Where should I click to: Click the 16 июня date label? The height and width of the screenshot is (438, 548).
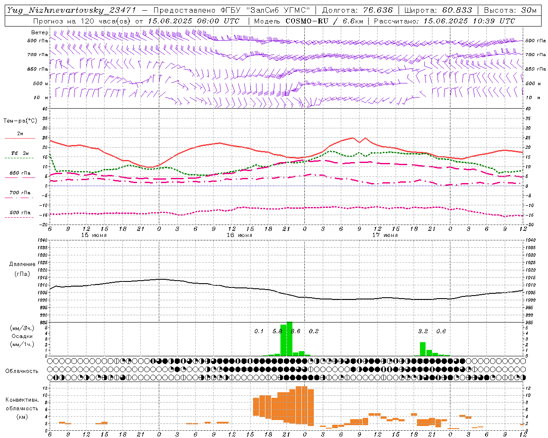(239, 235)
